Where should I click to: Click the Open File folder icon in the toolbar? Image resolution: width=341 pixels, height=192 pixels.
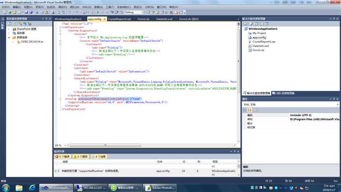(x=14, y=12)
